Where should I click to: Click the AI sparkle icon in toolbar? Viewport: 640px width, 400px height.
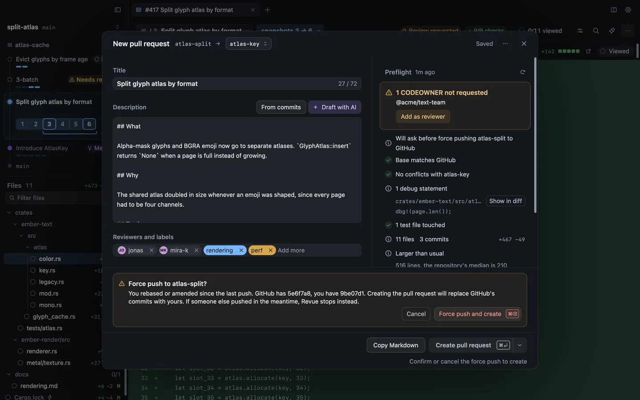612,31
